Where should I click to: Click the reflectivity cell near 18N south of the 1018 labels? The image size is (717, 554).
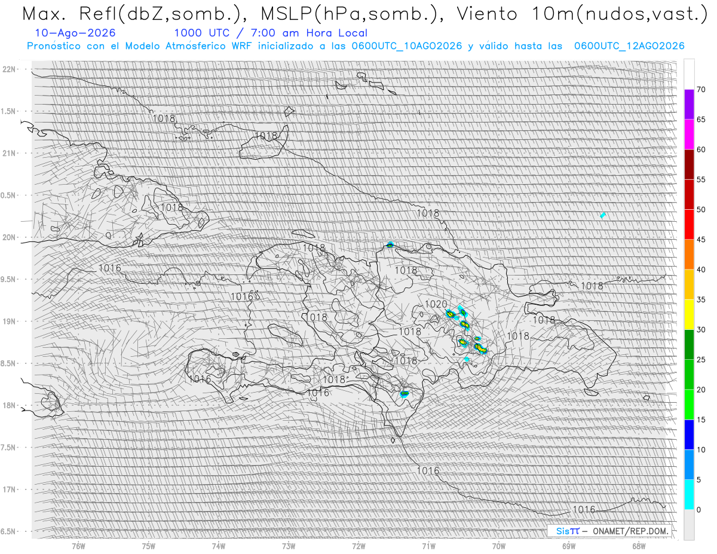coord(405,393)
